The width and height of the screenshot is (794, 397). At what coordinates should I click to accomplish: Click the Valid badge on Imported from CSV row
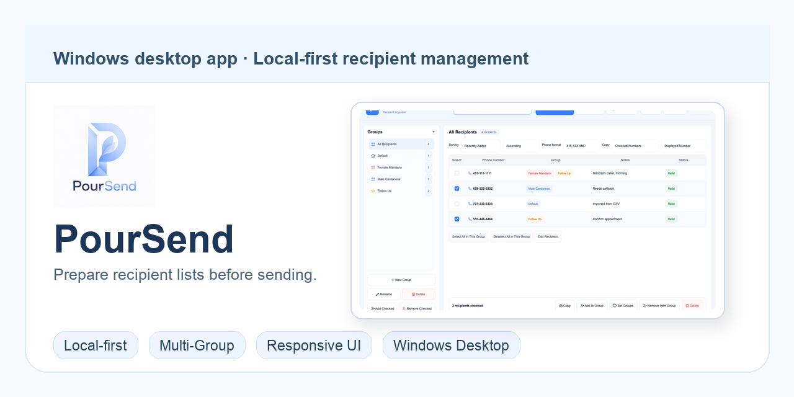(671, 203)
